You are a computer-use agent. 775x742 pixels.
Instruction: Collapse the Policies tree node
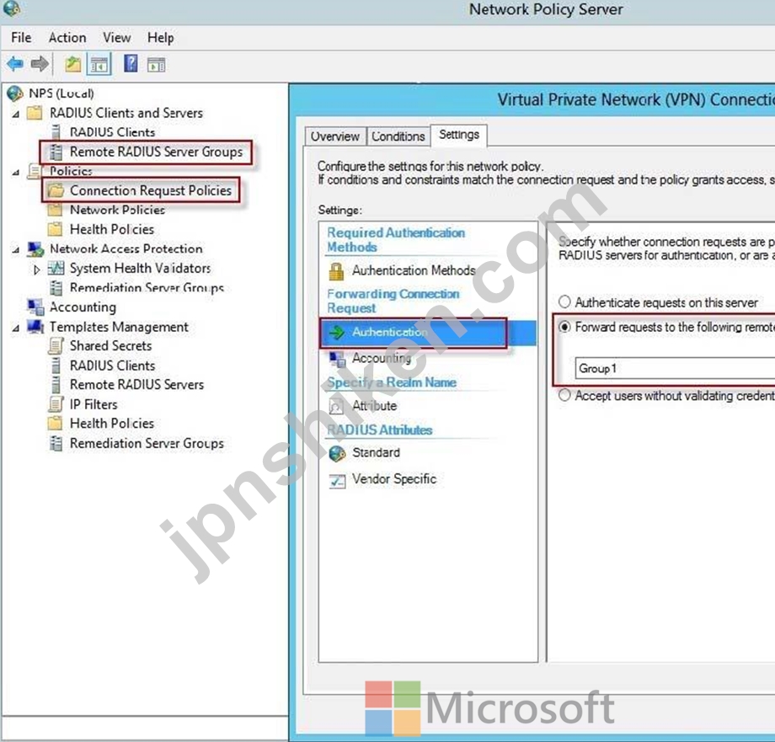(16, 173)
